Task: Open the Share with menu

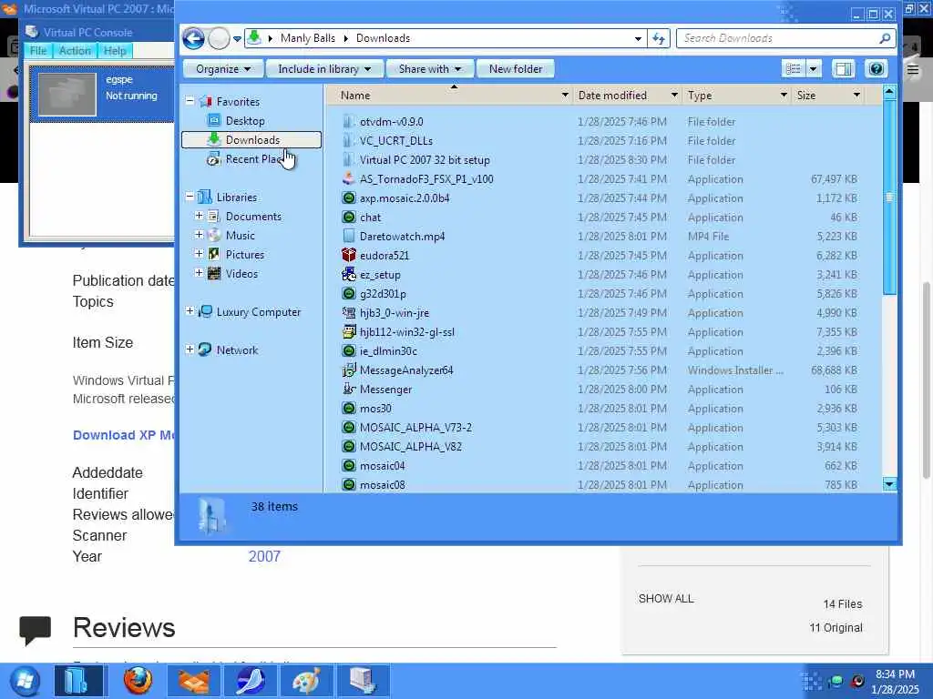Action: [x=430, y=69]
